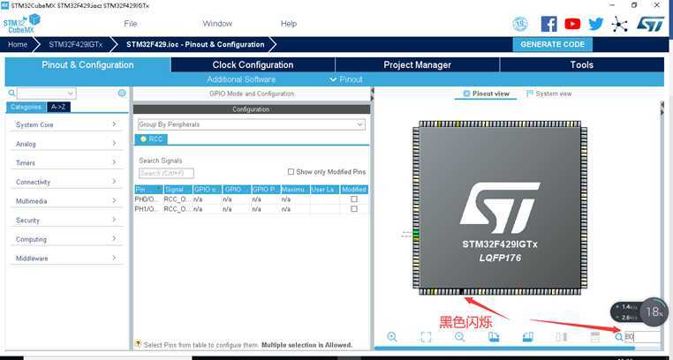The height and width of the screenshot is (360, 673).
Task: Open the Group By Peripherals dropdown
Action: tap(251, 124)
